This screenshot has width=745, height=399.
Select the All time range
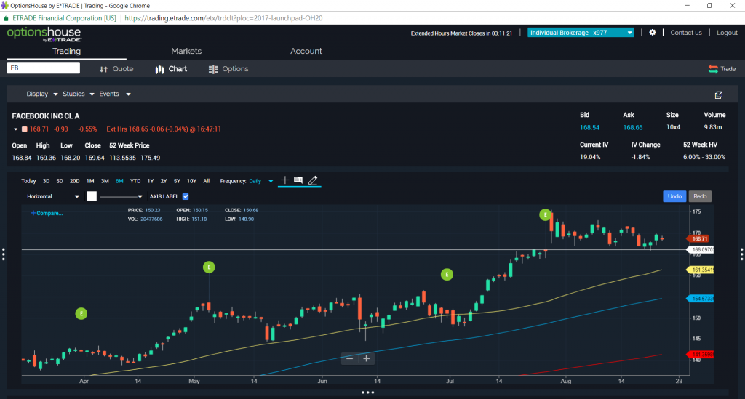point(206,181)
